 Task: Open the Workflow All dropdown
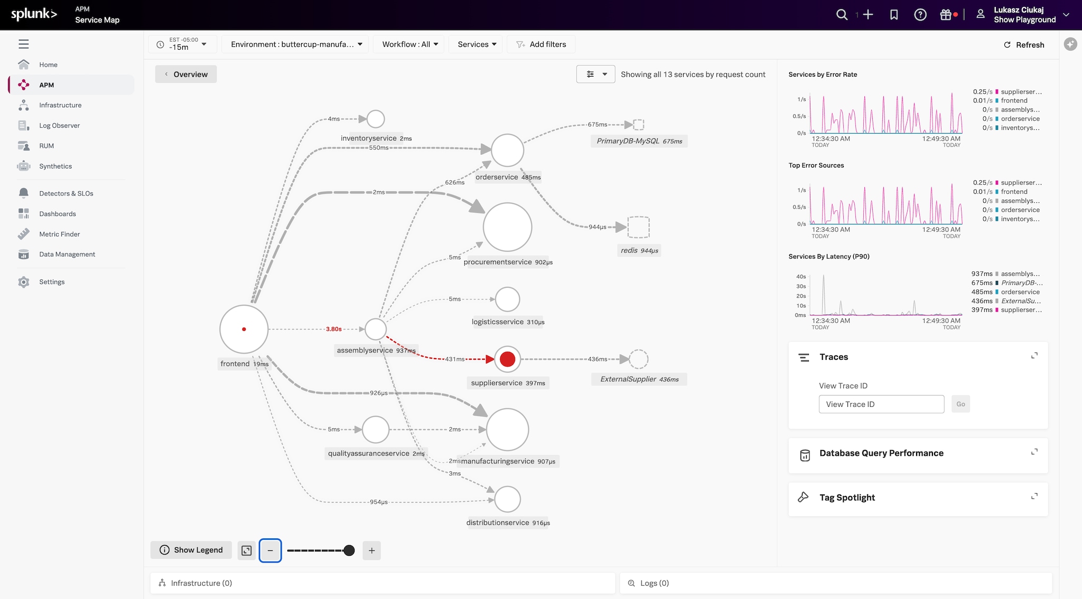409,44
